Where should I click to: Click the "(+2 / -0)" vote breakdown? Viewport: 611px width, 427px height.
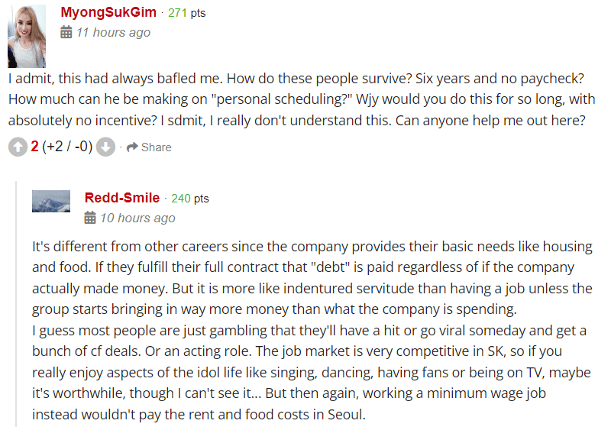67,147
